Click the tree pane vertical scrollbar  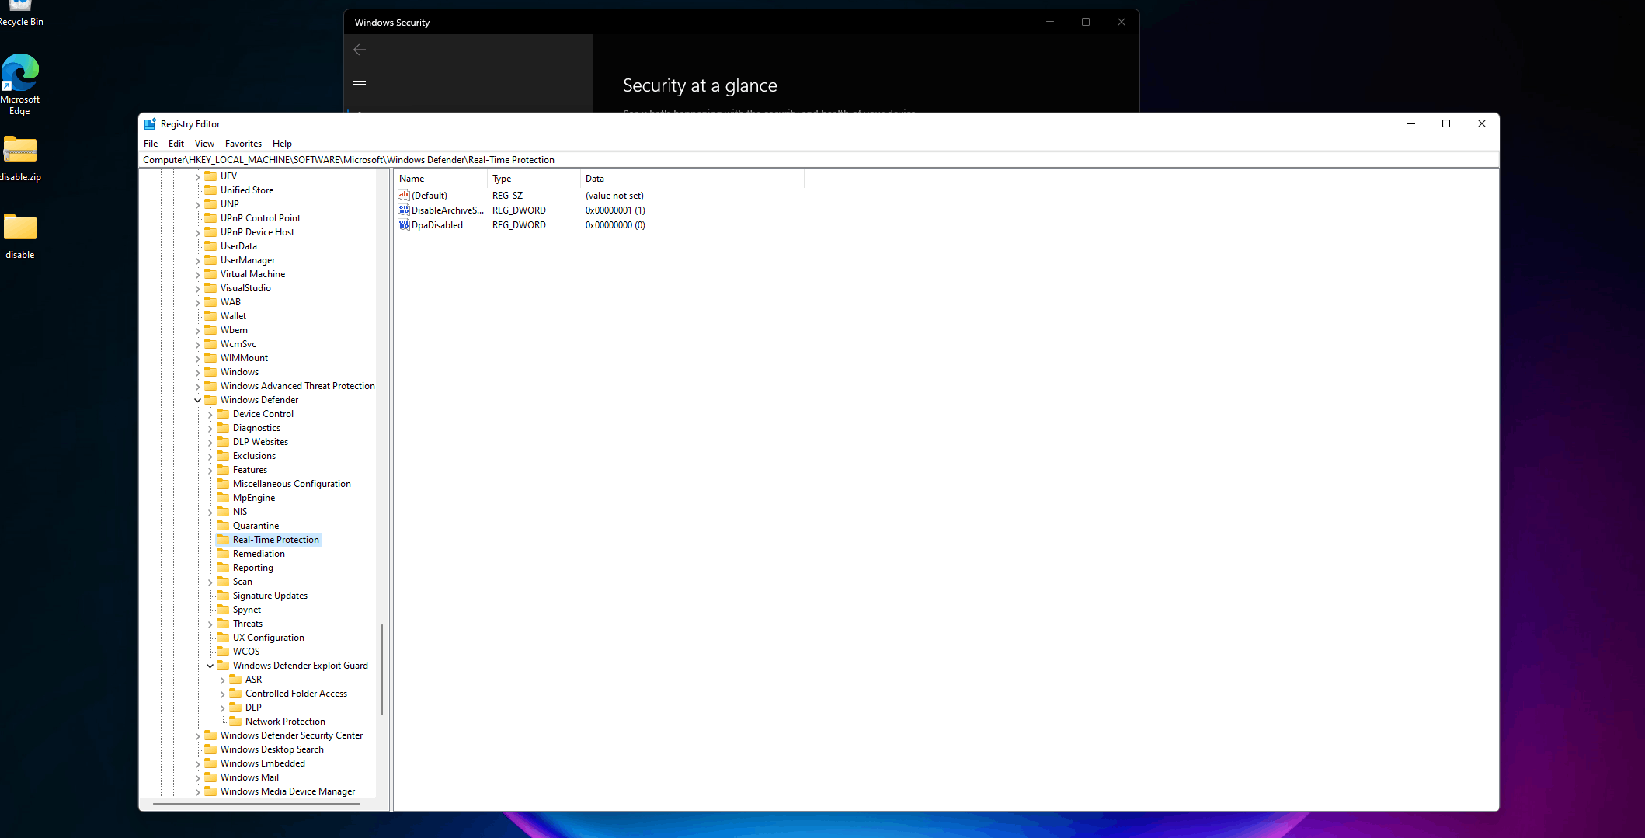click(381, 669)
